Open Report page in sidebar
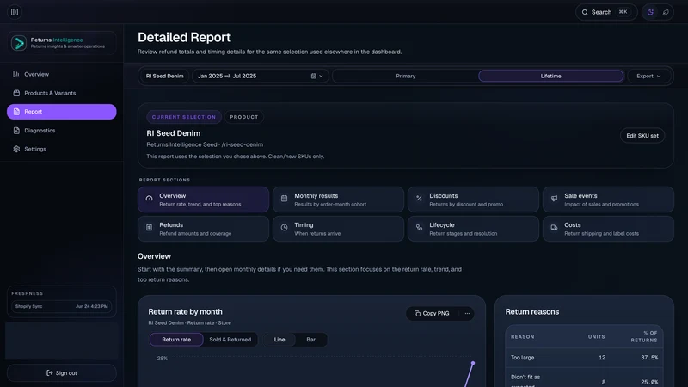The height and width of the screenshot is (387, 688). 61,112
